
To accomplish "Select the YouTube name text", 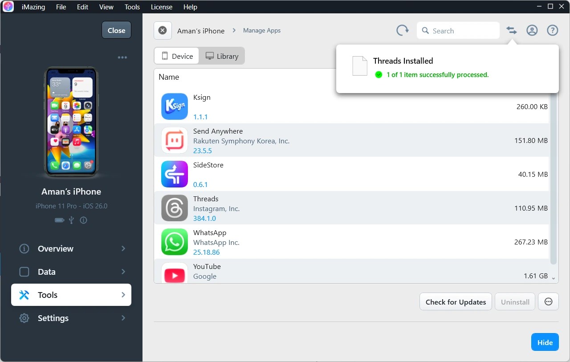I will pos(207,267).
